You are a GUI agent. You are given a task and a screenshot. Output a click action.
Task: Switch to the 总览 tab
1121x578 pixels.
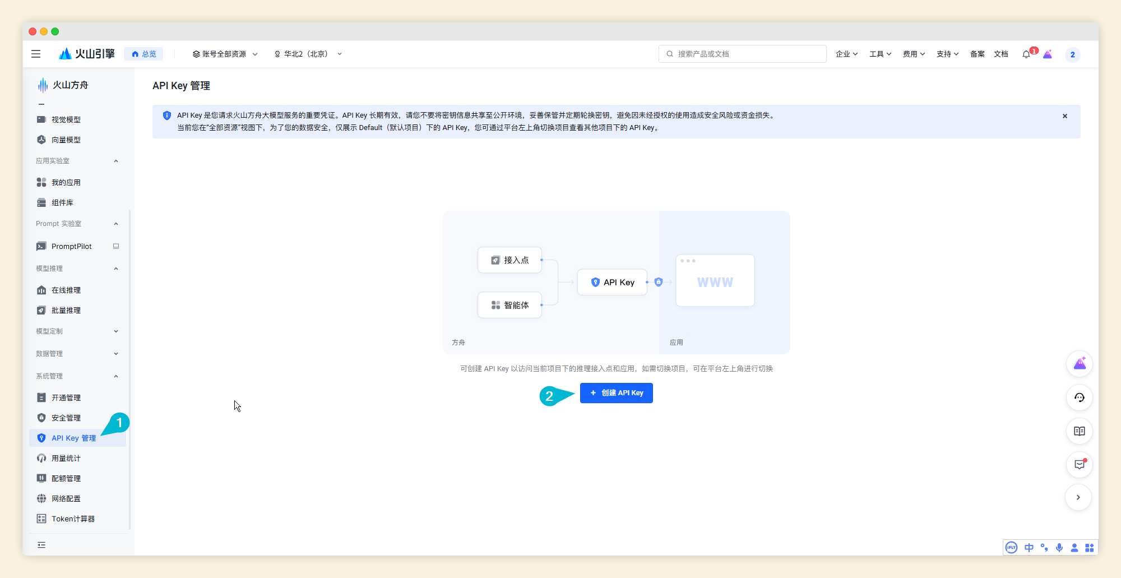point(143,54)
